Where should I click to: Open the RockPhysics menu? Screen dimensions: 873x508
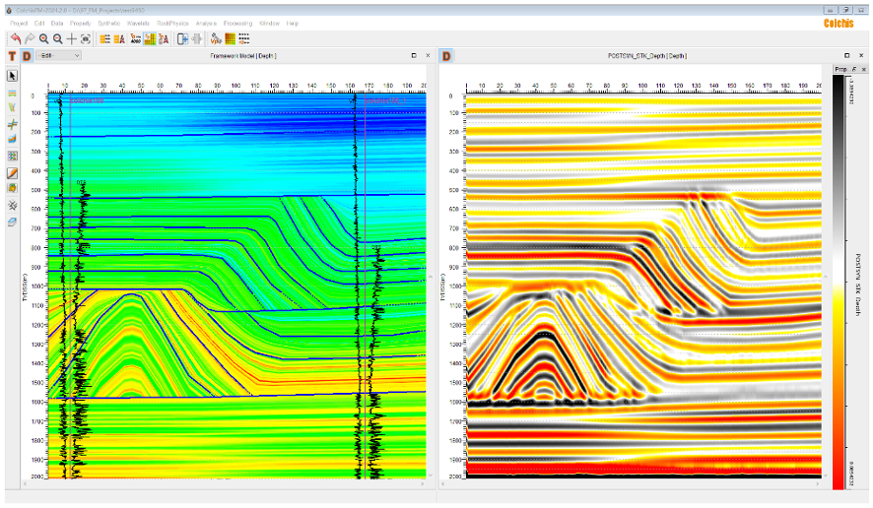[x=171, y=23]
